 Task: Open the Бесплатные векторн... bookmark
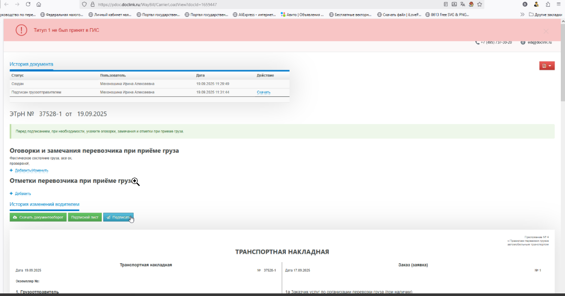click(x=350, y=15)
